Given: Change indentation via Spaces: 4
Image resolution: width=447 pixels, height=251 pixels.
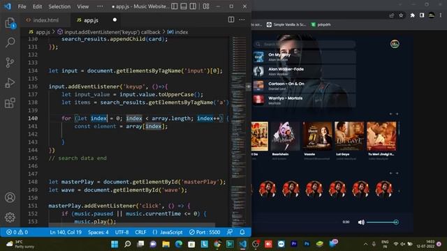Looking at the screenshot, I should (x=98, y=232).
